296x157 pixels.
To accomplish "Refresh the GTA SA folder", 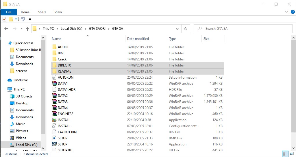I will [x=186, y=29].
